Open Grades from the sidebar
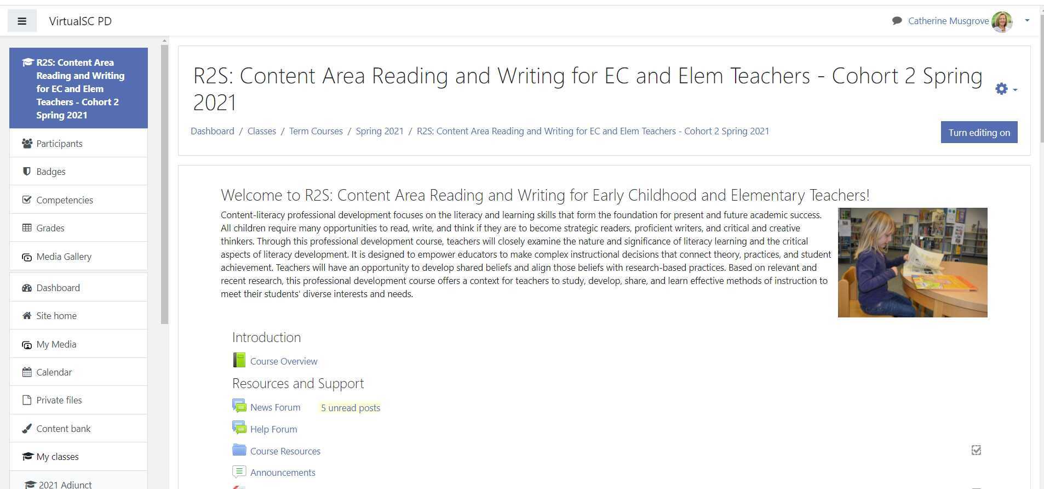Viewport: 1044px width, 489px height. tap(50, 228)
